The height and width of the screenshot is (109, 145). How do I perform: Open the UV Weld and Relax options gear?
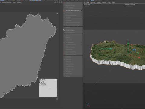(x=82, y=15)
